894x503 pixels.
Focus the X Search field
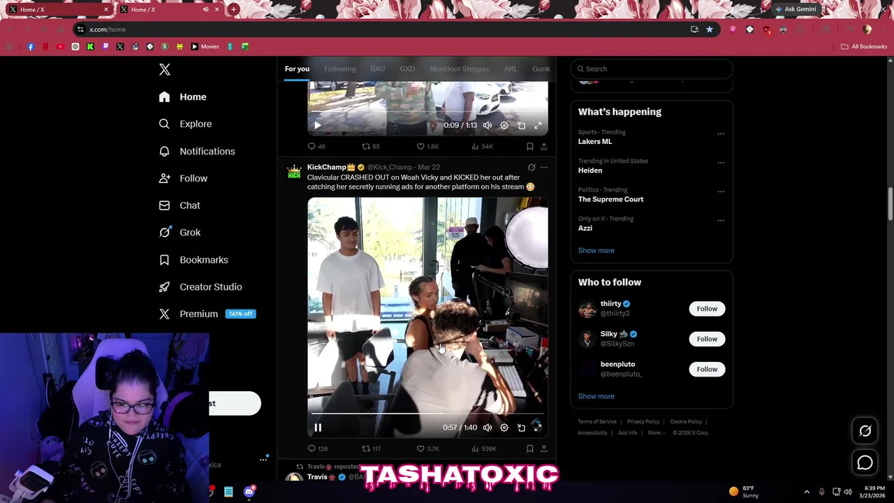pyautogui.click(x=652, y=68)
